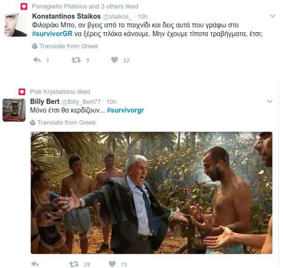Reply to Konstantinos Staikos's tweet

click(37, 60)
